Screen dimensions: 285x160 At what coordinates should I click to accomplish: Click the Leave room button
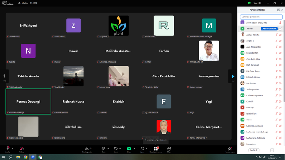(x=230, y=150)
